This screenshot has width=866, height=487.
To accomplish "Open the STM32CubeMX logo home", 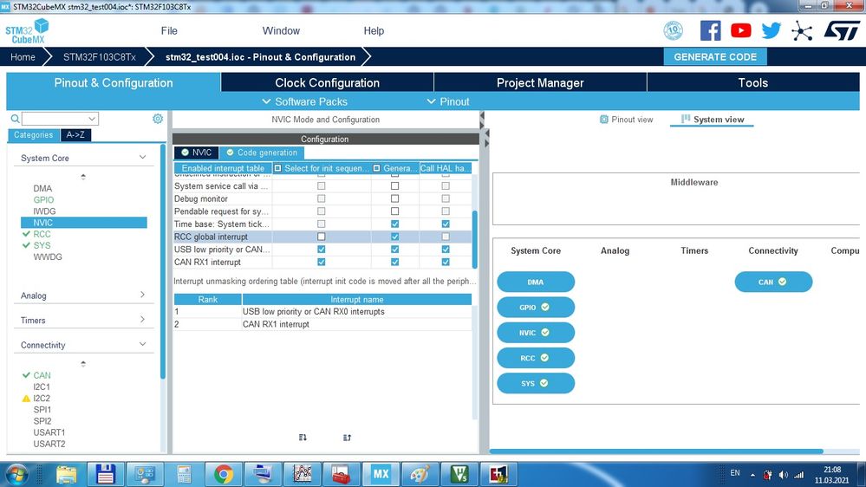I will [27, 31].
